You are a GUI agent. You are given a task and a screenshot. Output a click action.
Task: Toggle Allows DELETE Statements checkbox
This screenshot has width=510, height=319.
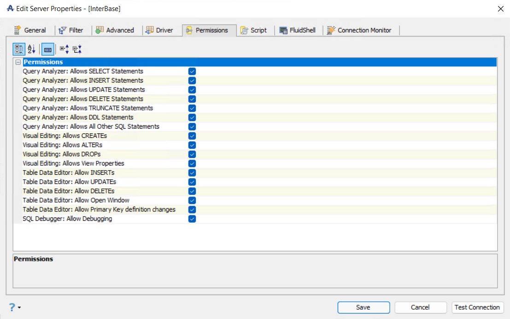(192, 99)
